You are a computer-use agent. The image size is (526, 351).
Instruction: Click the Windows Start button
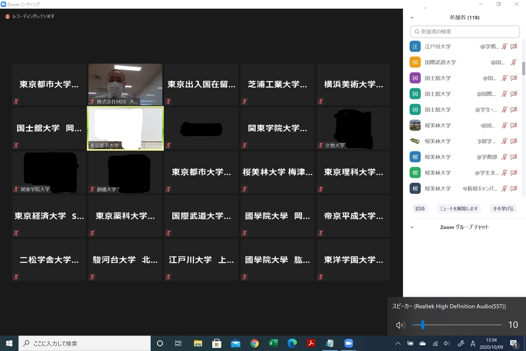pos(9,343)
